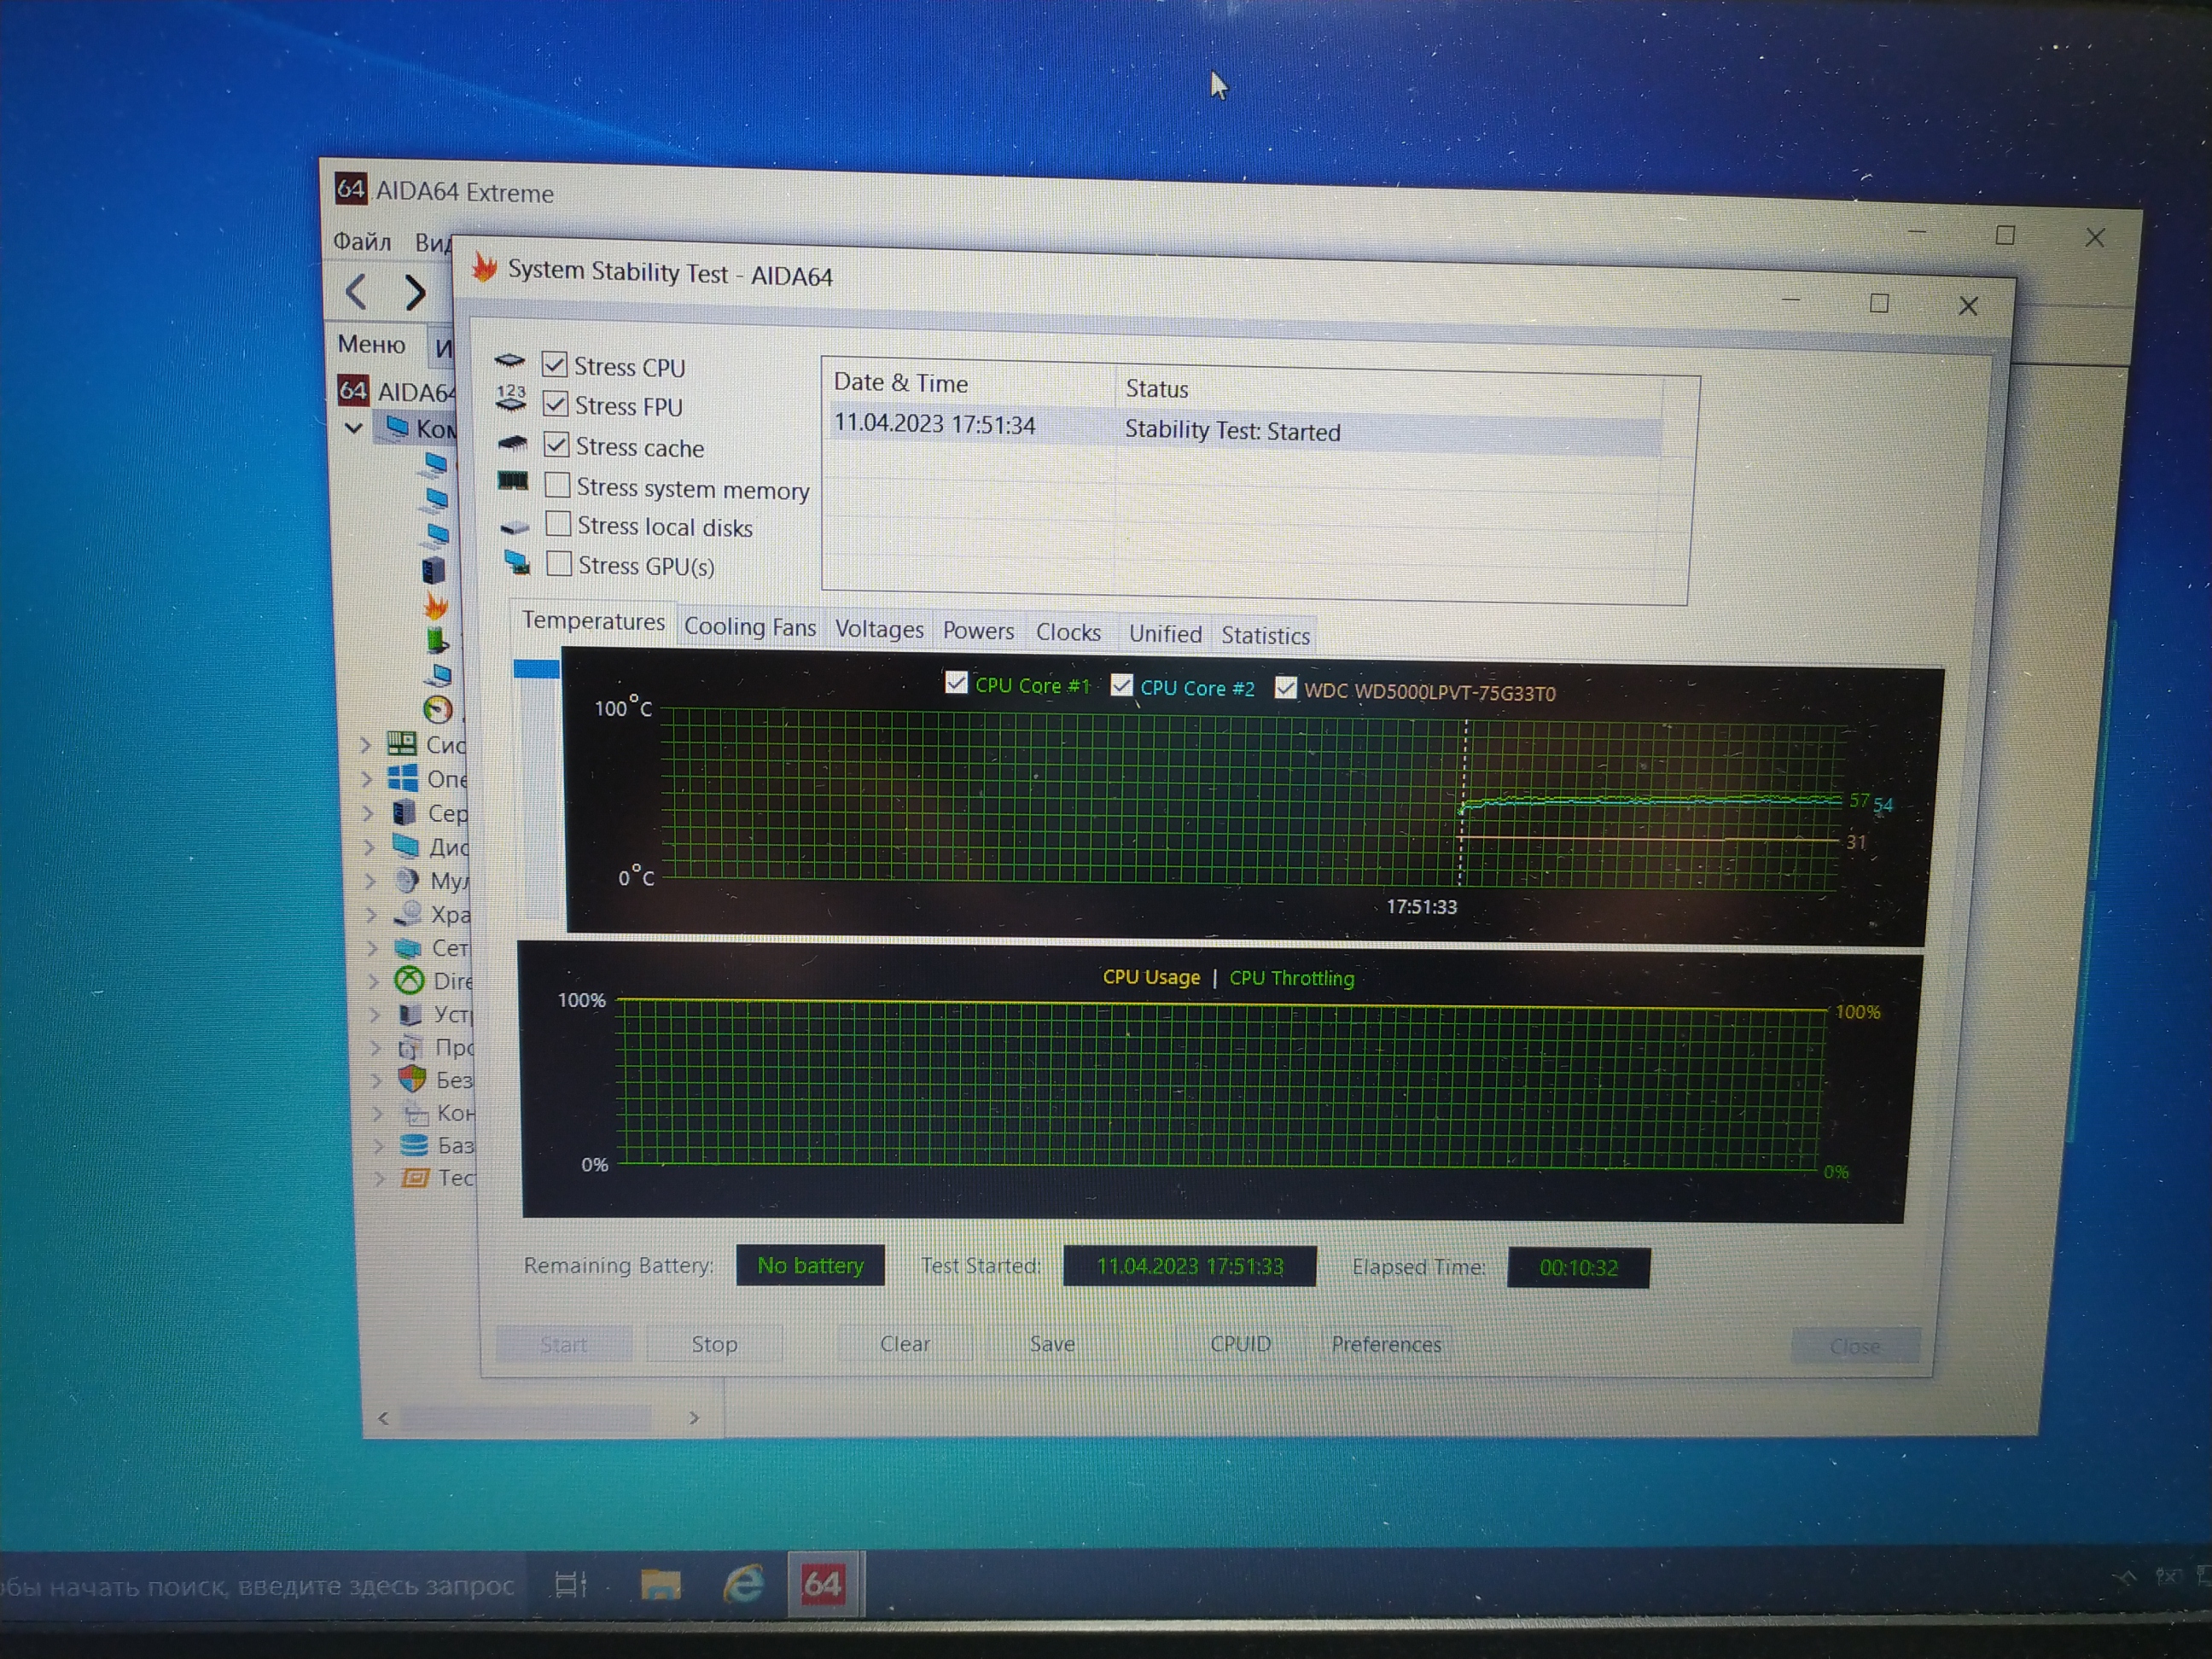Expand the Сервер tree node
The image size is (2212, 1659).
click(368, 813)
